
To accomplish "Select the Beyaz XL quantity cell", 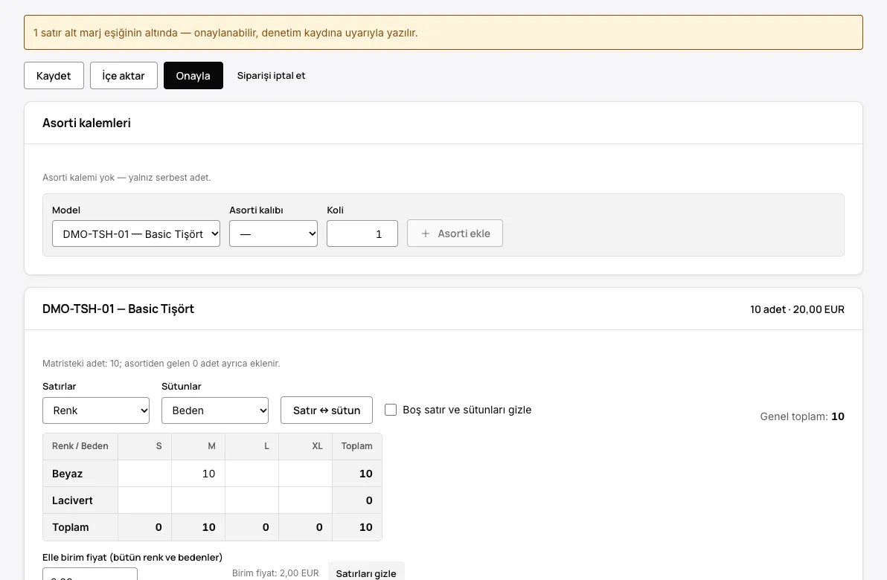I will click(306, 474).
